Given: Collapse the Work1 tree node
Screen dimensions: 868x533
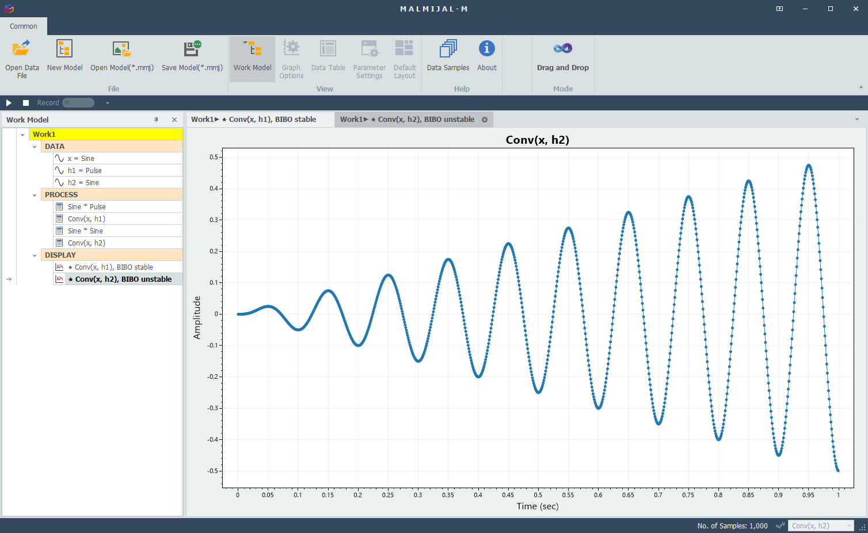Looking at the screenshot, I should point(22,135).
